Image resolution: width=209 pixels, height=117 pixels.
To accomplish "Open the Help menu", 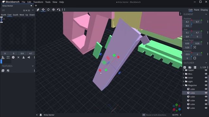I will [x=61, y=2].
